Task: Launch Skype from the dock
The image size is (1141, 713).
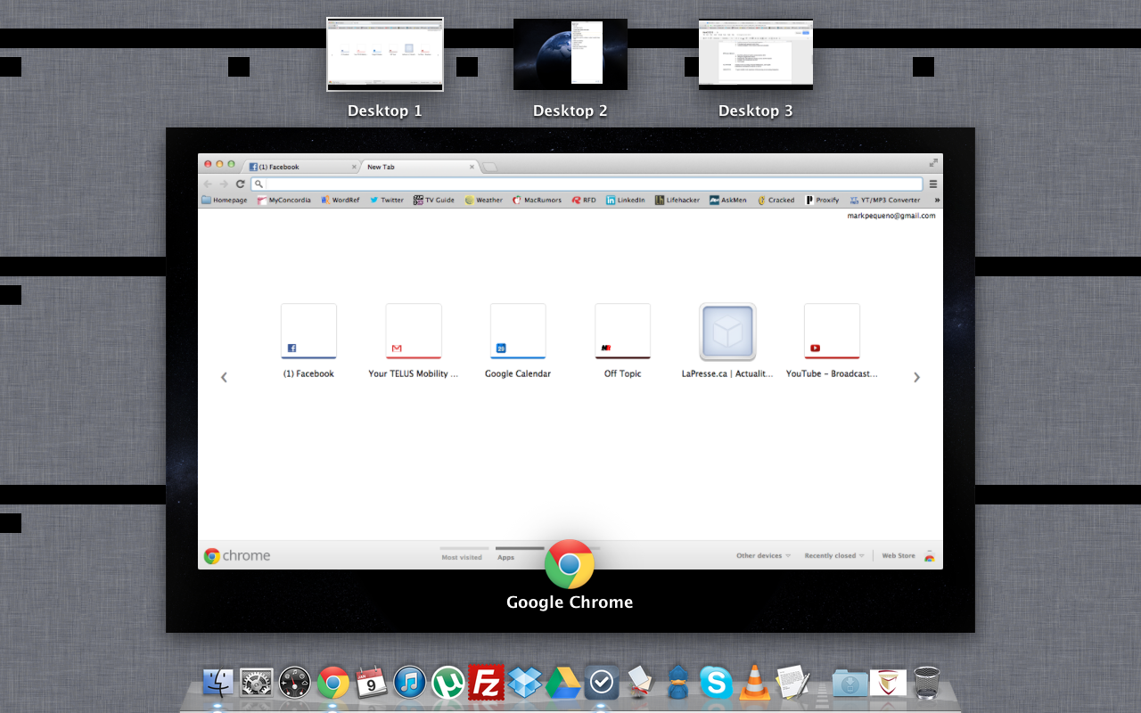Action: coord(716,683)
